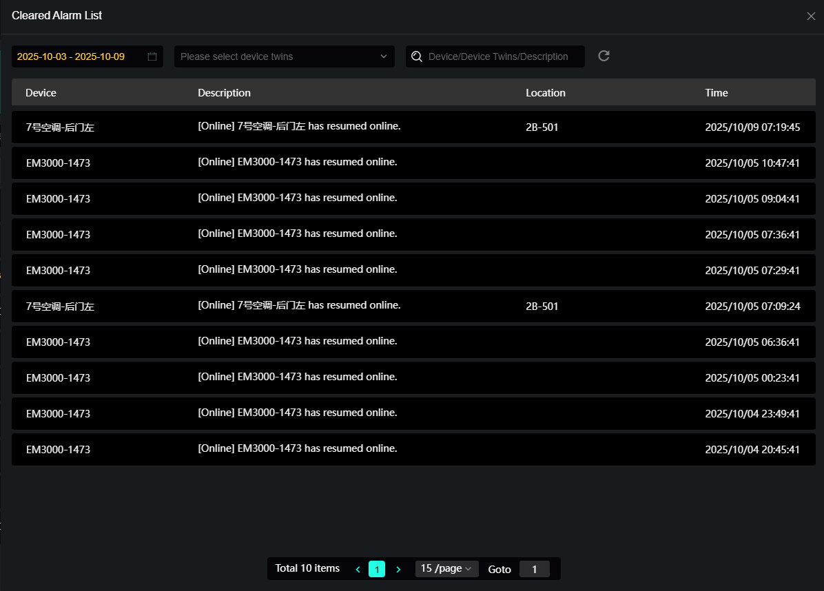The height and width of the screenshot is (591, 824).
Task: Select the EM3000-1473 row at 2025/10/05 10:47:41
Action: pyautogui.click(x=413, y=163)
